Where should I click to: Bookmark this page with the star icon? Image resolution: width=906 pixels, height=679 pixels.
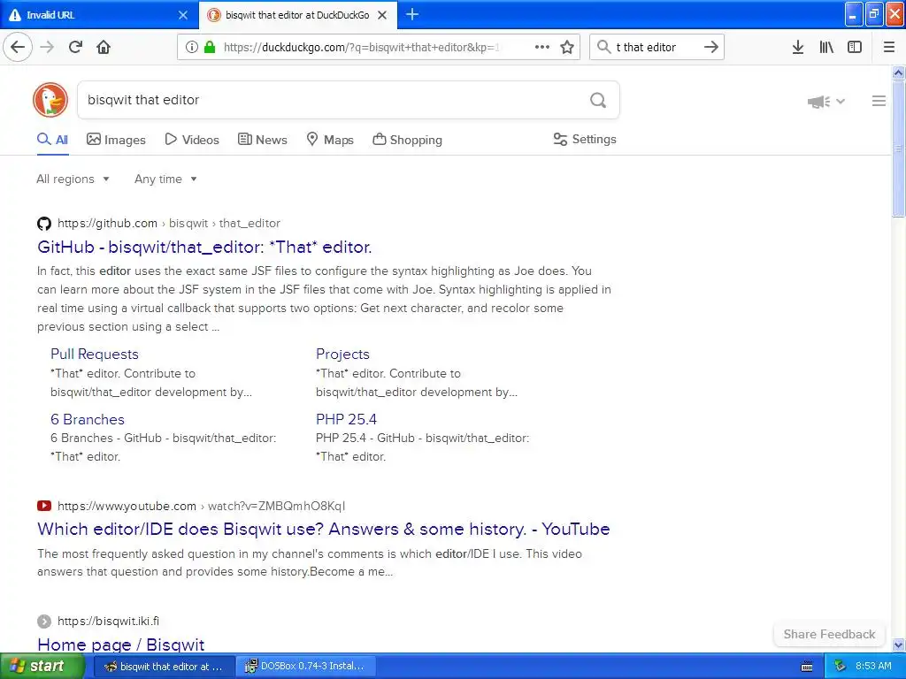pyautogui.click(x=567, y=47)
